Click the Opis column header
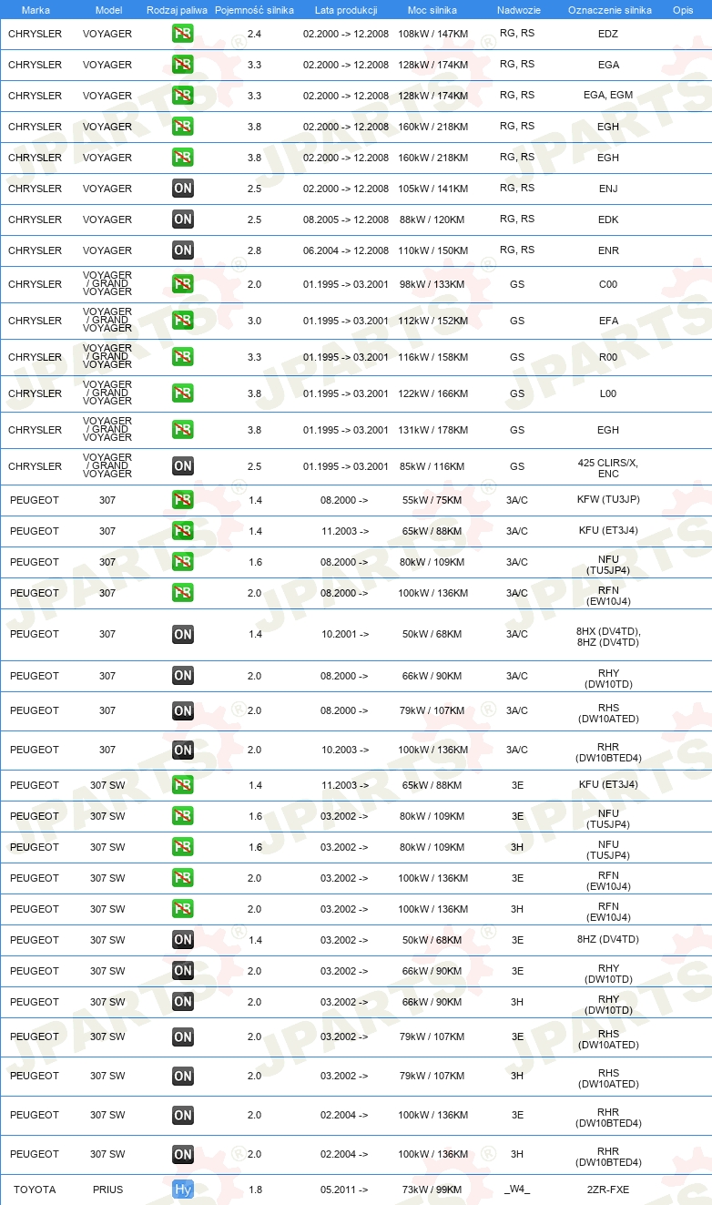The width and height of the screenshot is (712, 1205). (683, 10)
